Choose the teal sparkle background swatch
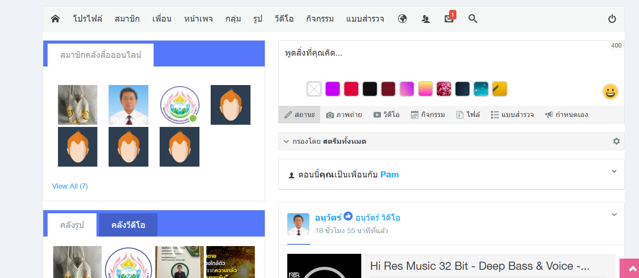The image size is (639, 278). pyautogui.click(x=481, y=89)
